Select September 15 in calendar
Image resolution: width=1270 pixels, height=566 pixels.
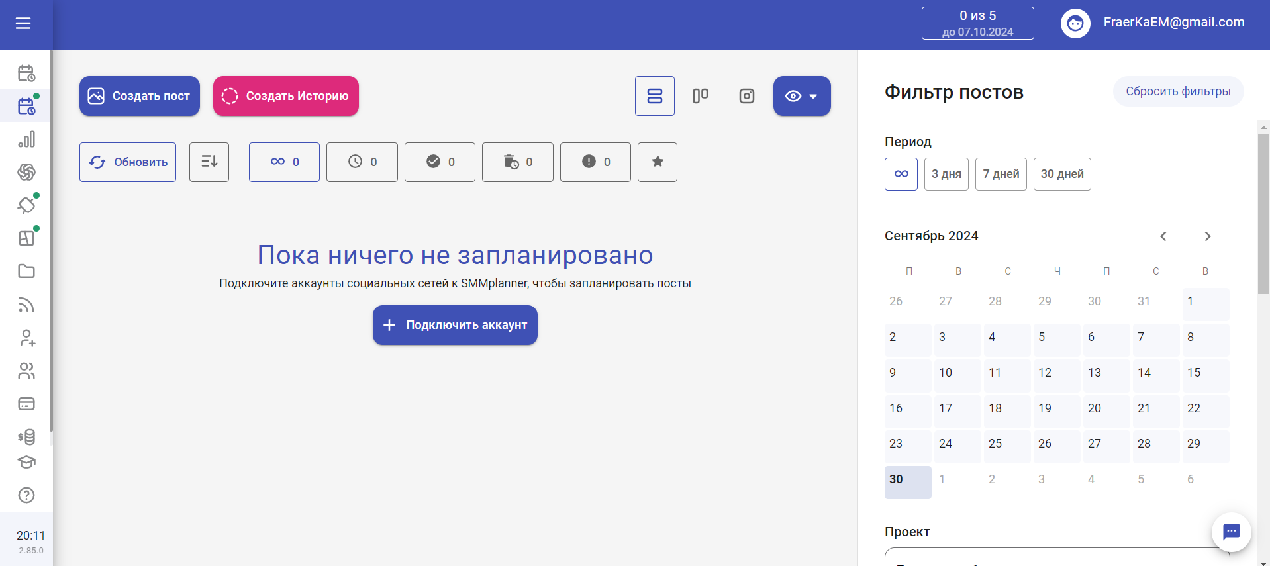(x=1206, y=376)
